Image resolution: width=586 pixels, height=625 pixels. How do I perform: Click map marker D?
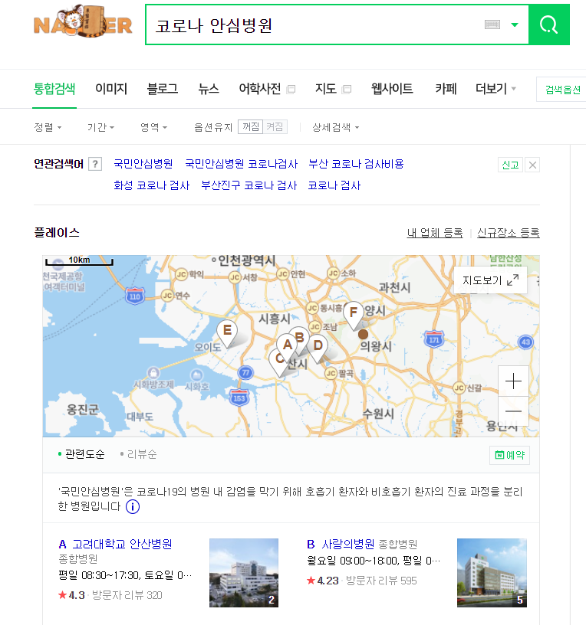click(x=318, y=346)
